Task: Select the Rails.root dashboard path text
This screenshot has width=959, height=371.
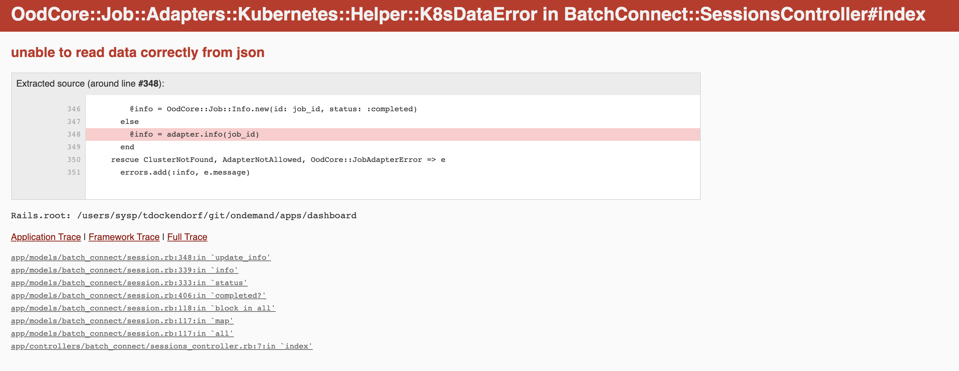Action: pyautogui.click(x=184, y=215)
